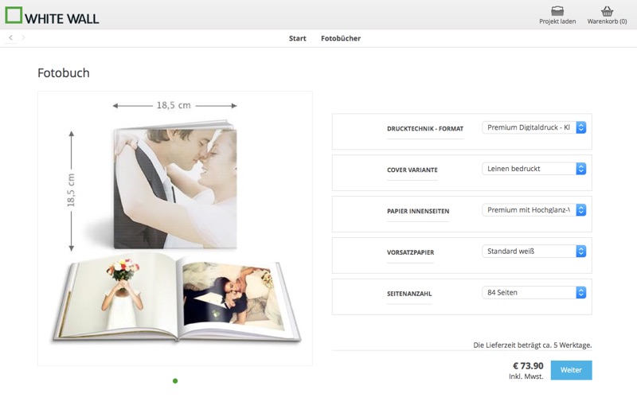Open the Fotobücher menu item
637x398 pixels.
coord(341,38)
